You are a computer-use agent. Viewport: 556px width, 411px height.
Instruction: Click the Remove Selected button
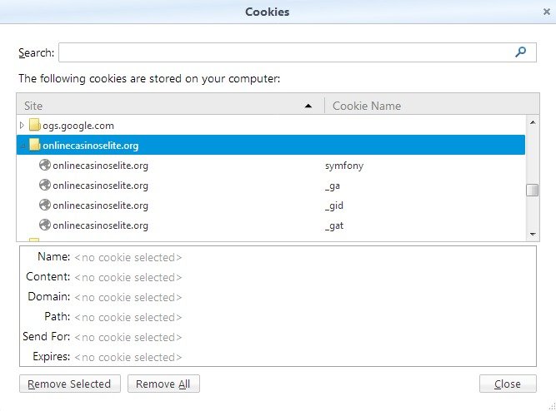pos(70,384)
